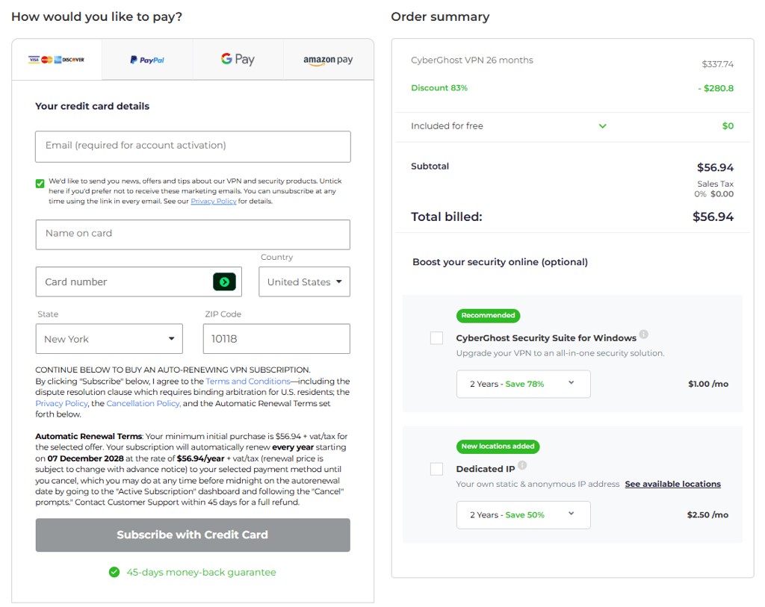Open the Privacy Policy link in marketing notice
The height and width of the screenshot is (607, 765).
(213, 201)
